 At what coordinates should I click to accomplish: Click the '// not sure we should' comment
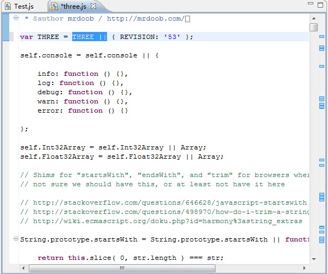[x=153, y=184]
